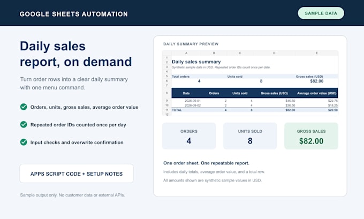Click the Date table header cell
364x219 pixels.
point(186,93)
